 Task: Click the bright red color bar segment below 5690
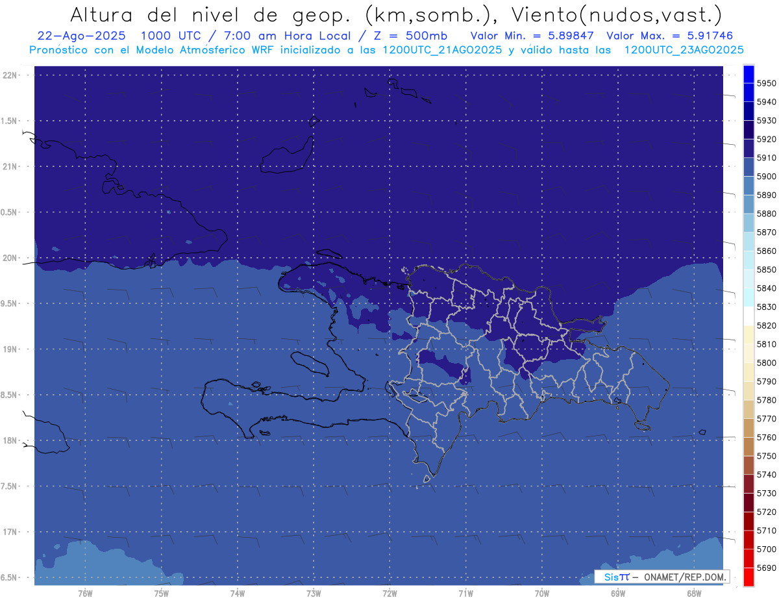(748, 577)
